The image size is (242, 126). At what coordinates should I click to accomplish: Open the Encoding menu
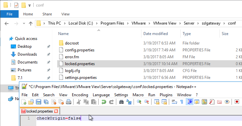80,95
